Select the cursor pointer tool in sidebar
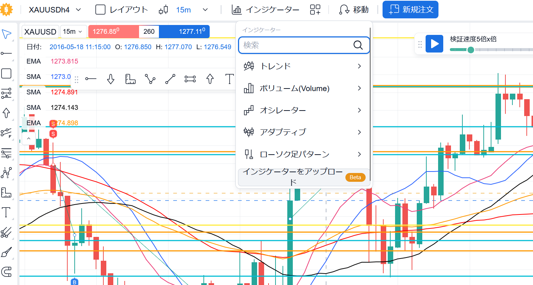Screen dimensions: 533x285 coord(7,34)
